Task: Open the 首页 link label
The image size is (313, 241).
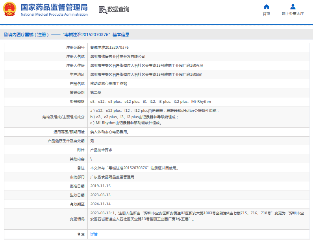Action: click(x=266, y=14)
